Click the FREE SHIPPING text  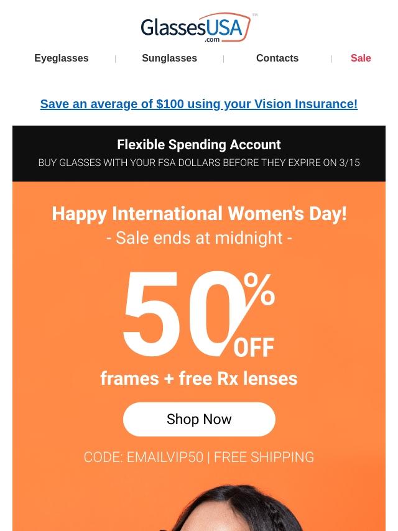click(264, 457)
